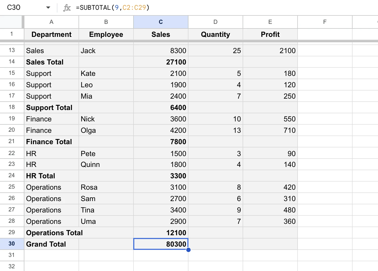378x271 pixels.
Task: Click the 6400 Support Total value
Action: [x=161, y=108]
